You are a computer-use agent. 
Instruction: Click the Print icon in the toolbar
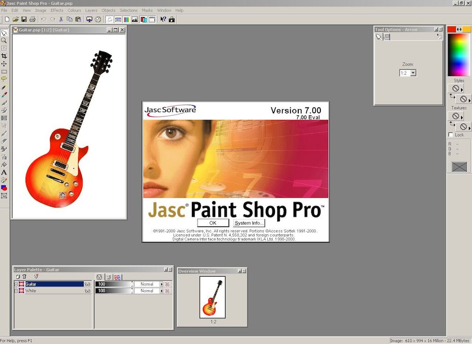(32, 19)
